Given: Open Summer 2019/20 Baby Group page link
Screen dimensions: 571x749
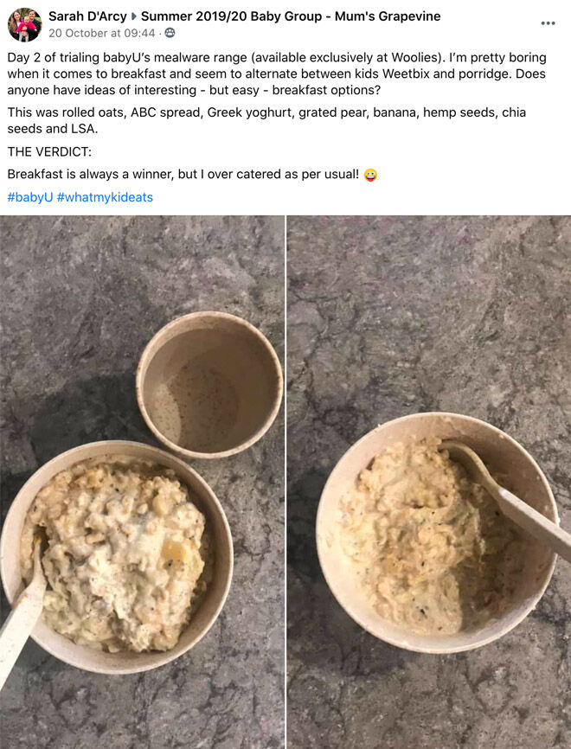Looking at the screenshot, I should [291, 16].
